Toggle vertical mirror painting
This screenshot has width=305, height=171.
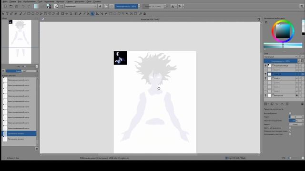coord(180,6)
